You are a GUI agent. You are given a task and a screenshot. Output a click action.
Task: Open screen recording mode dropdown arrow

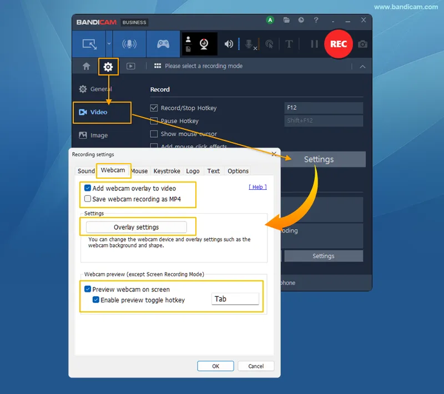tap(109, 44)
